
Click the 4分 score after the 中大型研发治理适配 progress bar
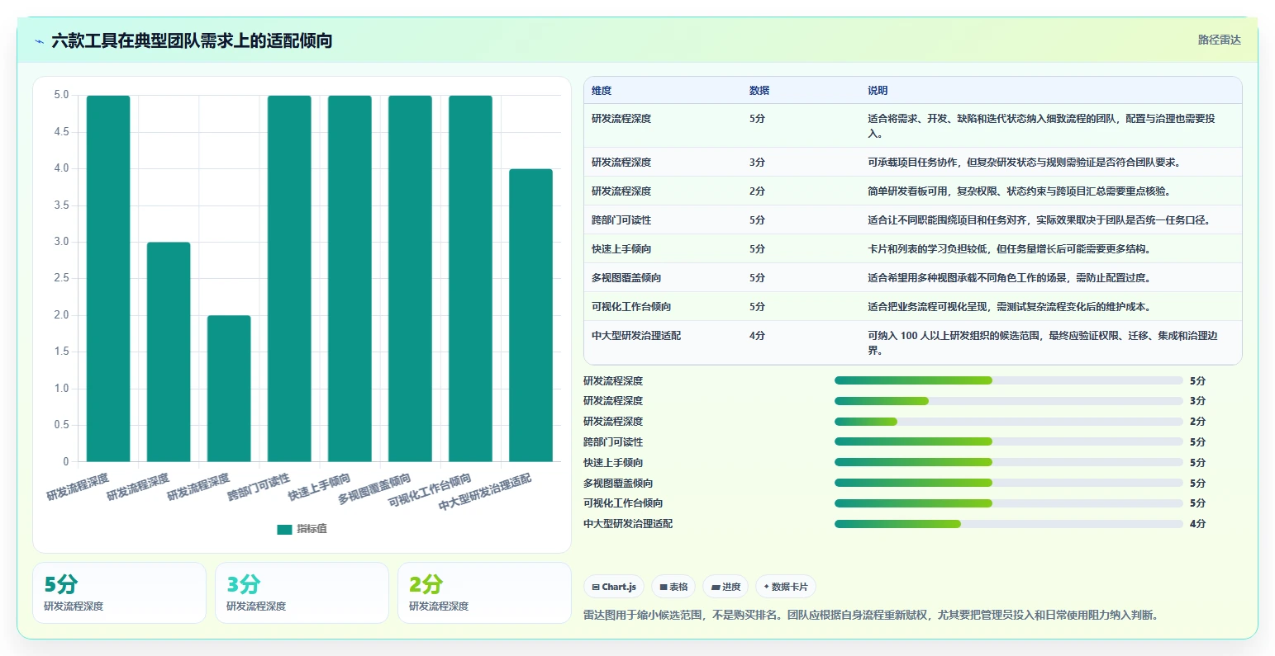point(1197,524)
